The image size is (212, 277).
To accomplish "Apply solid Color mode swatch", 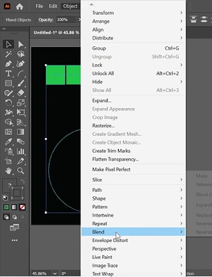I will 6,207.
